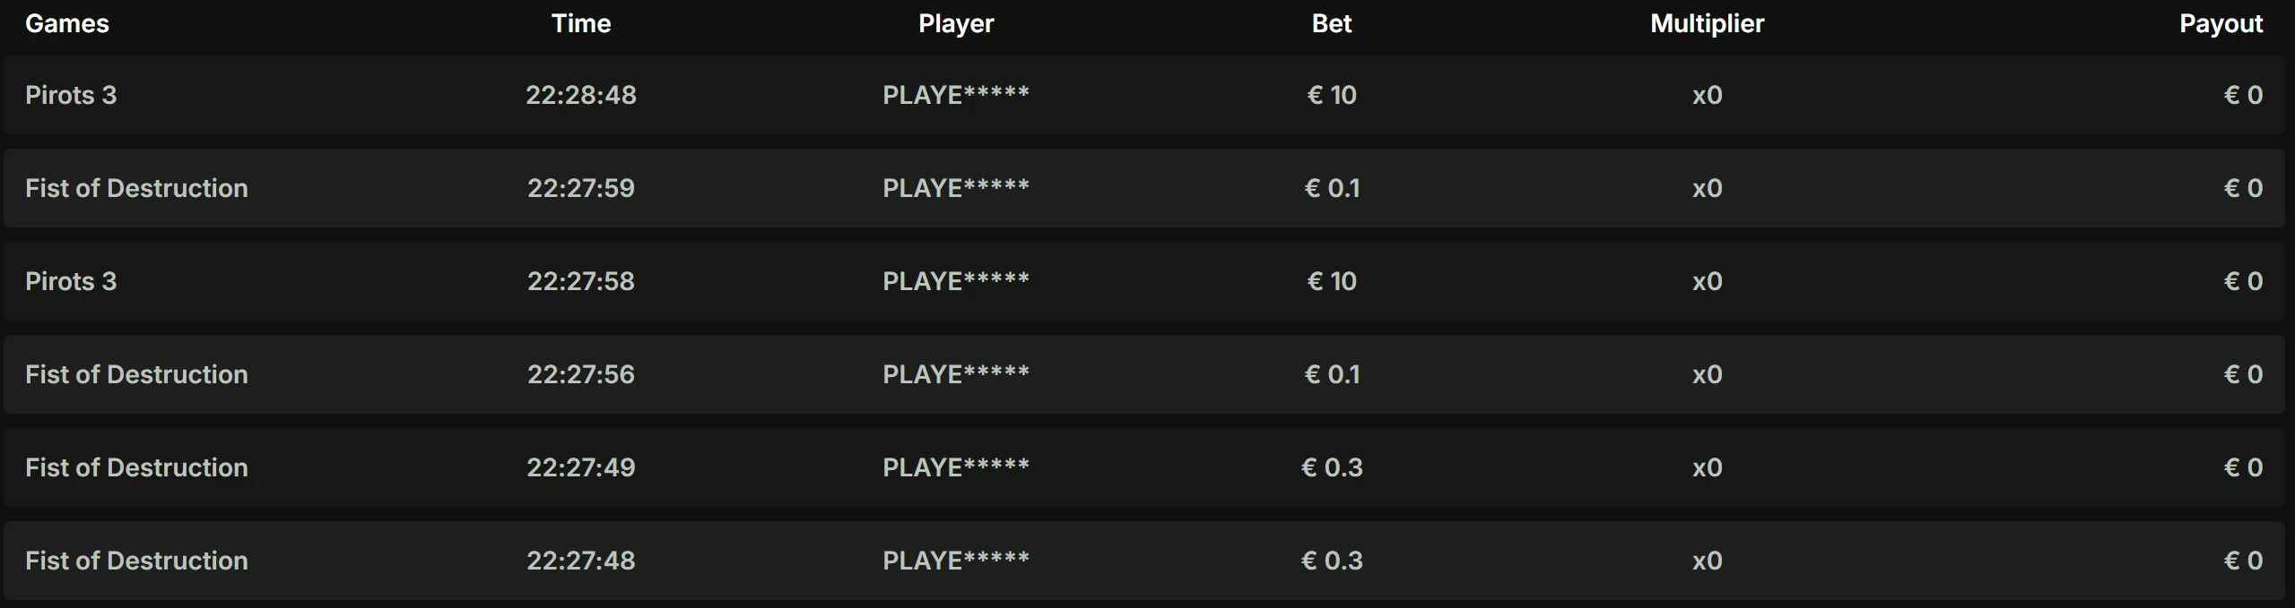Image resolution: width=2295 pixels, height=608 pixels.
Task: Click the € 0.3 bet at 22:27:49
Action: (x=1333, y=467)
